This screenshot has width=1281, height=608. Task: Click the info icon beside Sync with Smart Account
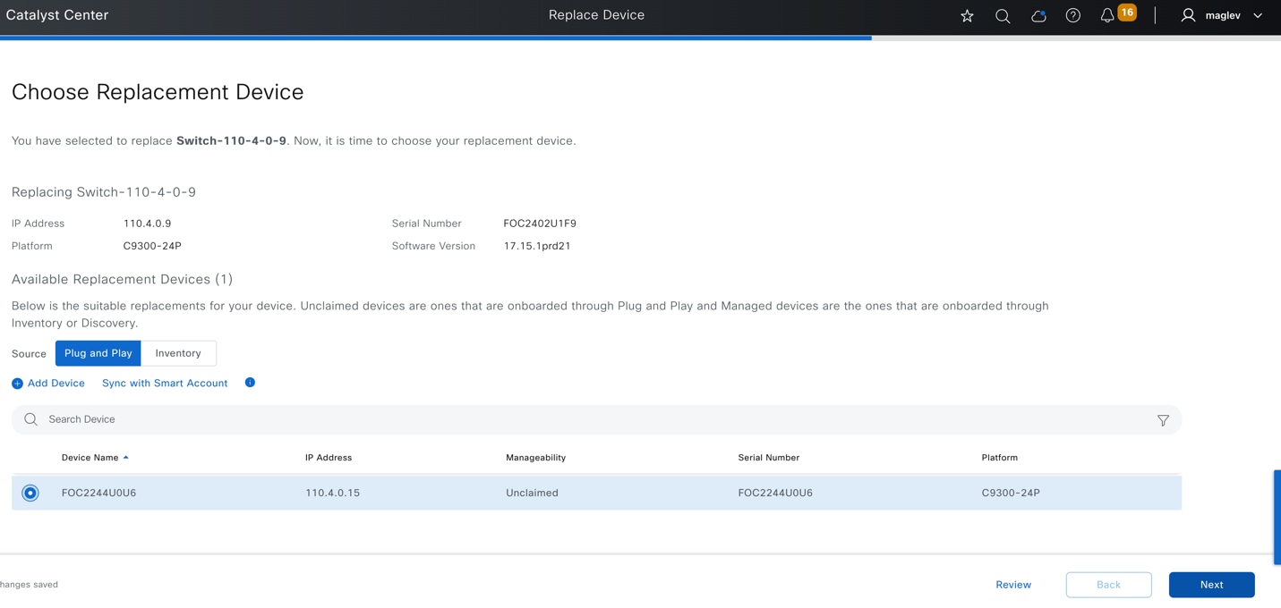pos(250,383)
